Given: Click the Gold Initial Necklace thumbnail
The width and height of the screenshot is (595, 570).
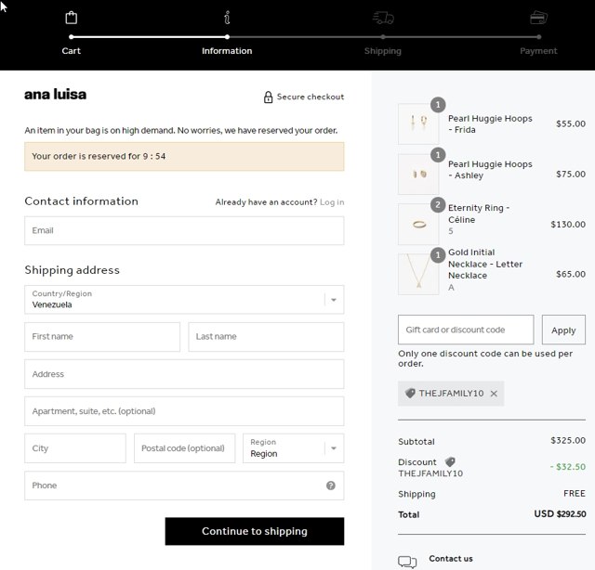Looking at the screenshot, I should pyautogui.click(x=418, y=274).
